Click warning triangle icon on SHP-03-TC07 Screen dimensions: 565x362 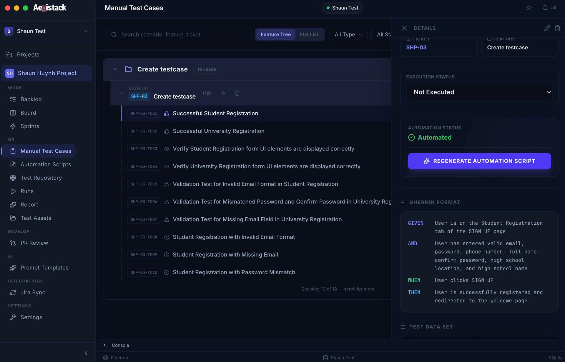coord(167,219)
